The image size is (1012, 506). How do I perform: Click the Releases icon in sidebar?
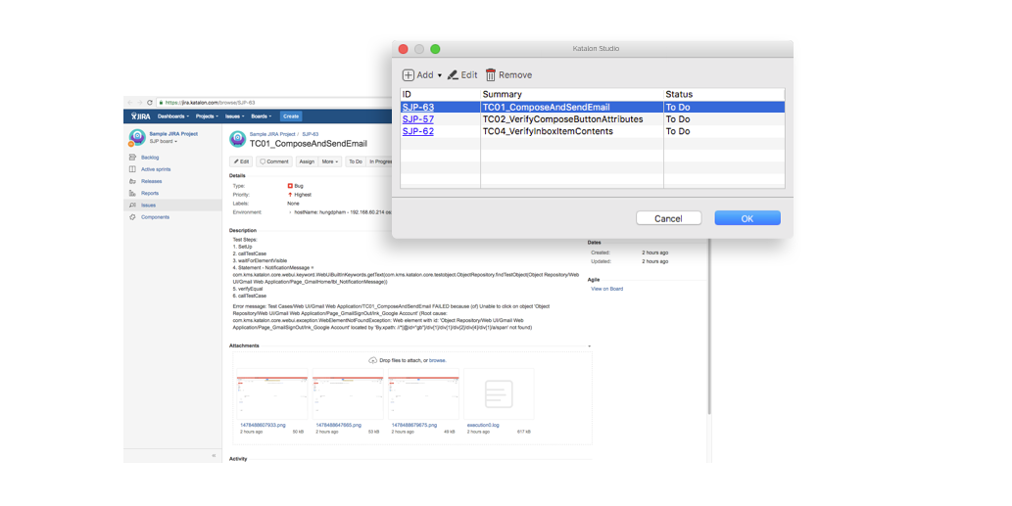(x=132, y=181)
